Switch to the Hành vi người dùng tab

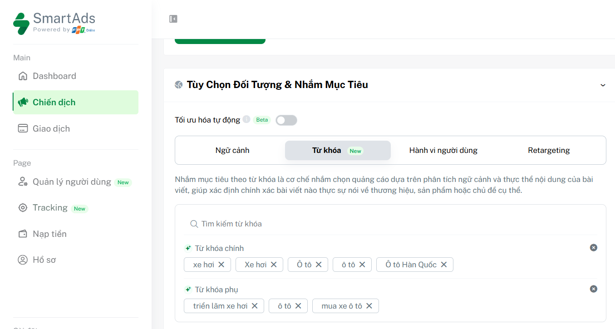pos(443,150)
